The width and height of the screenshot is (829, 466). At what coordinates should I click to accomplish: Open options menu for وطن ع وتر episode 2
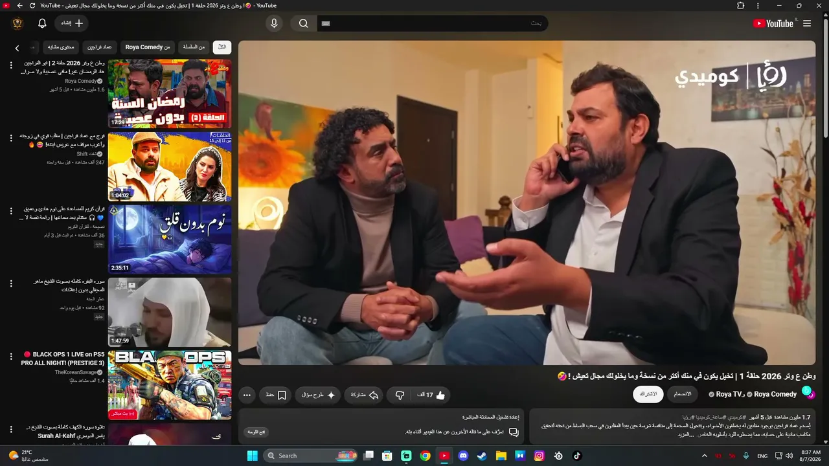point(11,65)
